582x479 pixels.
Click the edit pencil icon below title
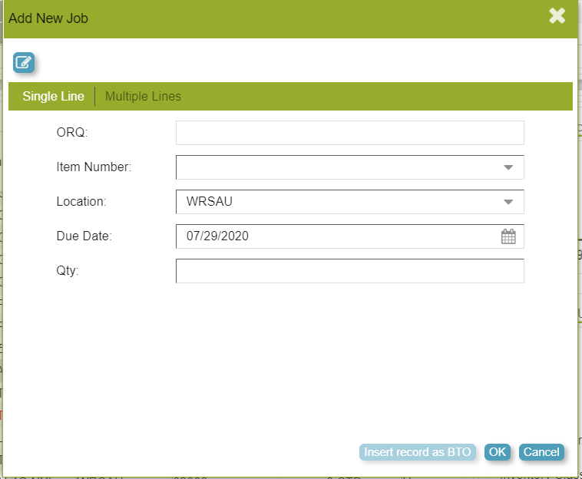click(x=24, y=63)
